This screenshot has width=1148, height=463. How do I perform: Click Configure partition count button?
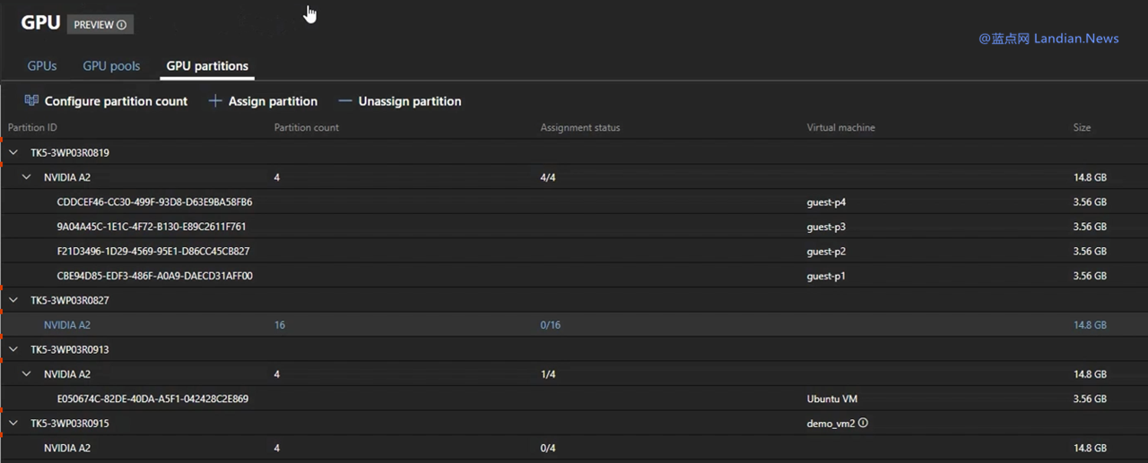pyautogui.click(x=107, y=101)
